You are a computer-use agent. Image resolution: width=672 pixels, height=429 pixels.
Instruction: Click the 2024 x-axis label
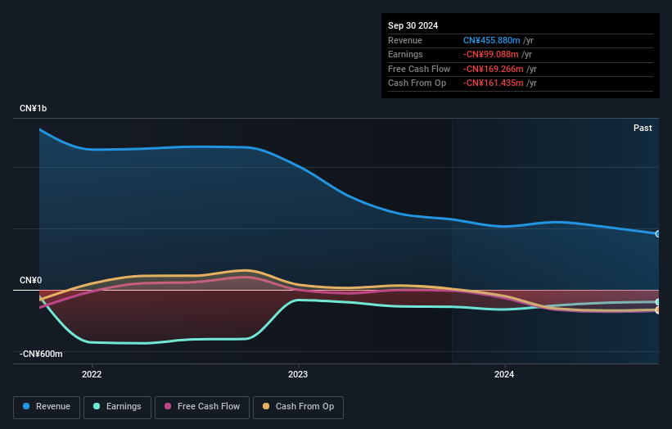(504, 375)
